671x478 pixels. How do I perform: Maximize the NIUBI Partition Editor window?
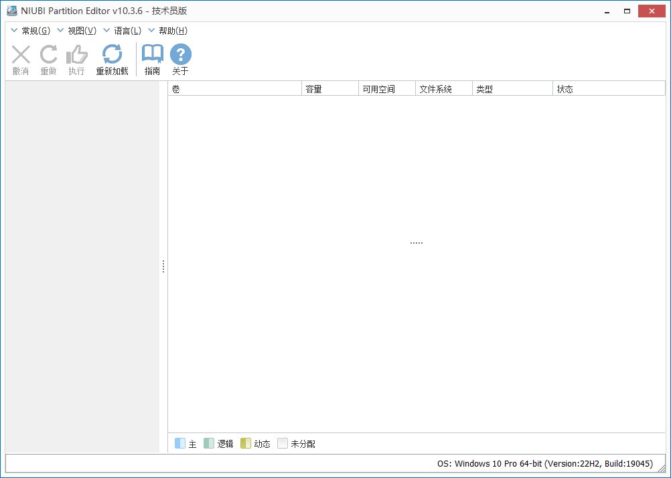point(627,11)
